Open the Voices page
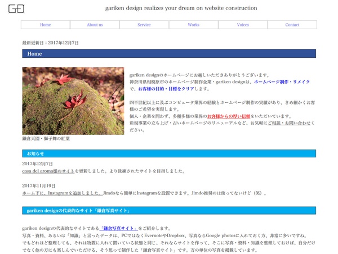The width and height of the screenshot is (338, 254). (x=243, y=25)
